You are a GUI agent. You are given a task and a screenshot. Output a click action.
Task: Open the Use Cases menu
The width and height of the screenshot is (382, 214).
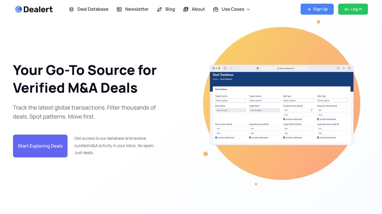tap(232, 9)
